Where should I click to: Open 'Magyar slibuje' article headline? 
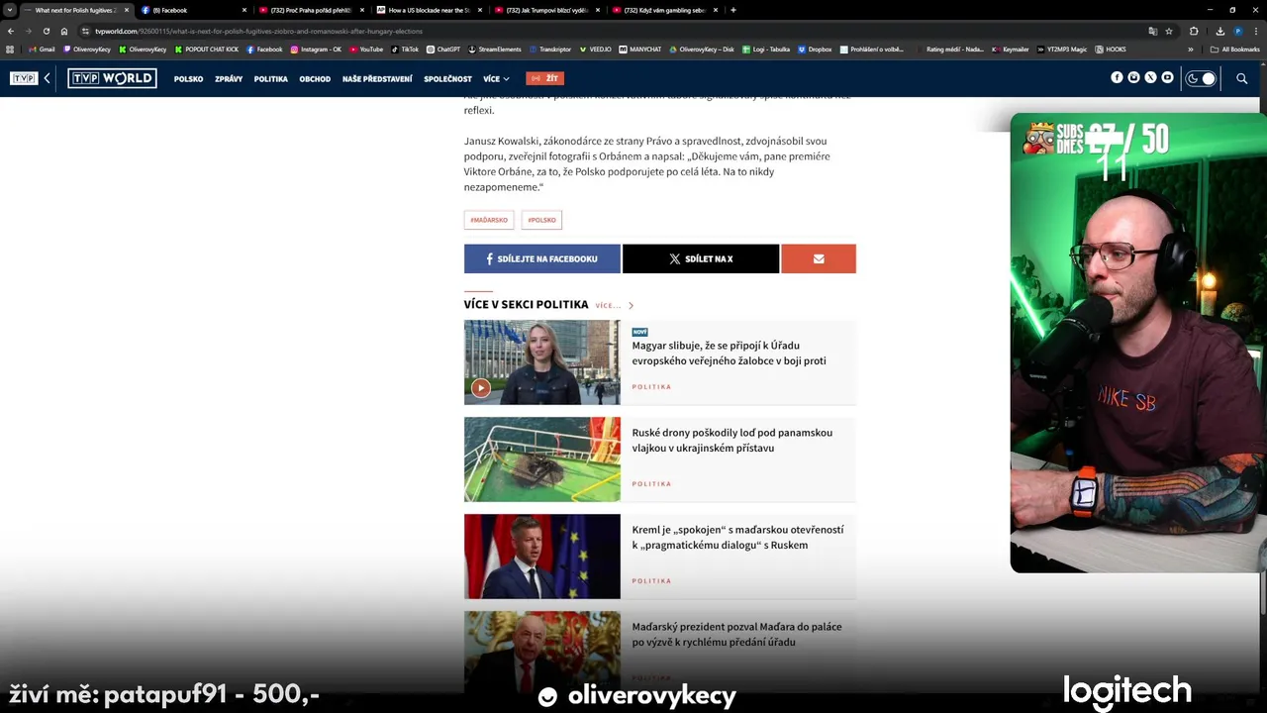(730, 354)
